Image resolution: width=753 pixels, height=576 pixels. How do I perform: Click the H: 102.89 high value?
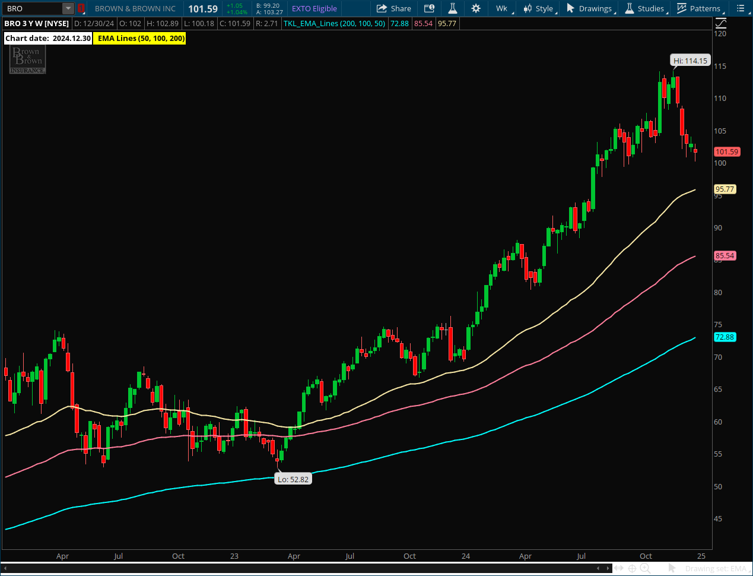pos(163,24)
